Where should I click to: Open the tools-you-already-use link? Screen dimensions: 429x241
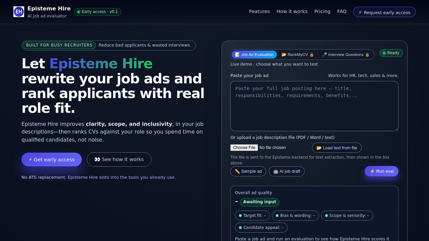[122, 177]
